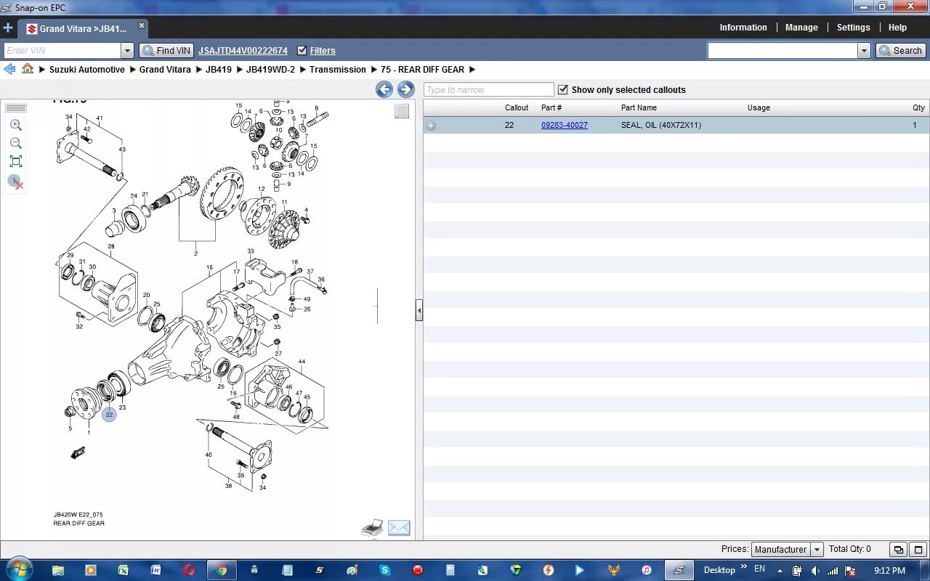Go to next illustration with right arrow
Screen dimensions: 930x581
pos(405,89)
